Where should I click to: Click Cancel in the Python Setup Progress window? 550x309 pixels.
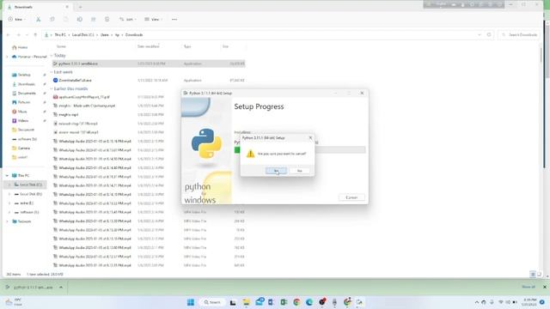click(351, 197)
